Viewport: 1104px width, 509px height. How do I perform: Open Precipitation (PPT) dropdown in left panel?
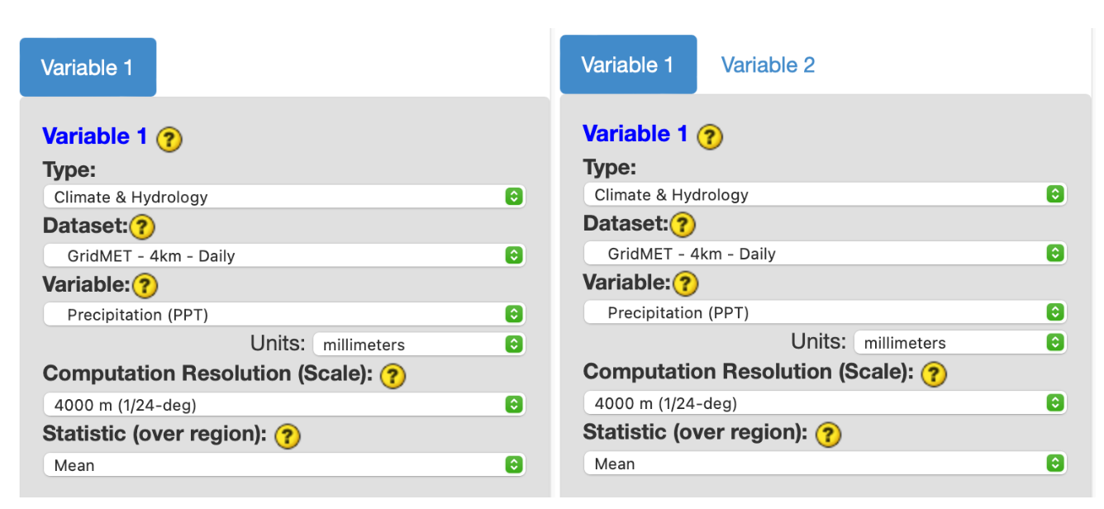coord(283,315)
